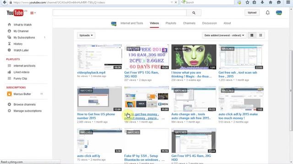Click the Manage subscriptions gear icon

[x=9, y=111]
